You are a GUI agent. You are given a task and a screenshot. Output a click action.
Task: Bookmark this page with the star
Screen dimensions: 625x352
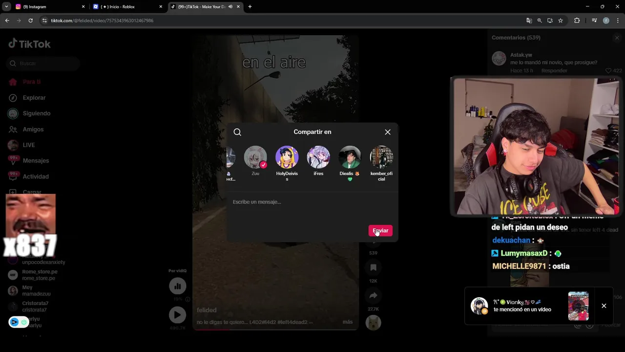pyautogui.click(x=561, y=21)
